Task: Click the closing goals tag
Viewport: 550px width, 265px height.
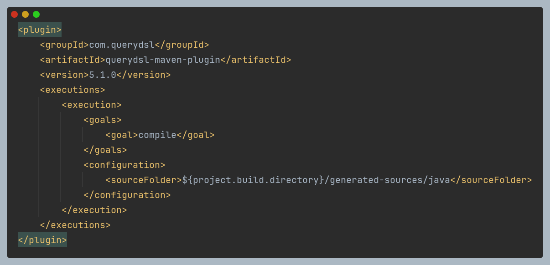Action: [x=105, y=150]
